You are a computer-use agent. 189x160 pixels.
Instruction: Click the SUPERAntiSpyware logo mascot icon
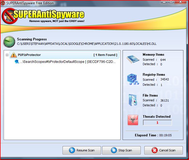[x=9, y=16]
